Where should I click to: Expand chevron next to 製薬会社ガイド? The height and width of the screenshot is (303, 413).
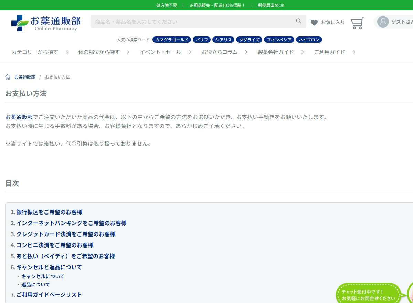pyautogui.click(x=303, y=52)
